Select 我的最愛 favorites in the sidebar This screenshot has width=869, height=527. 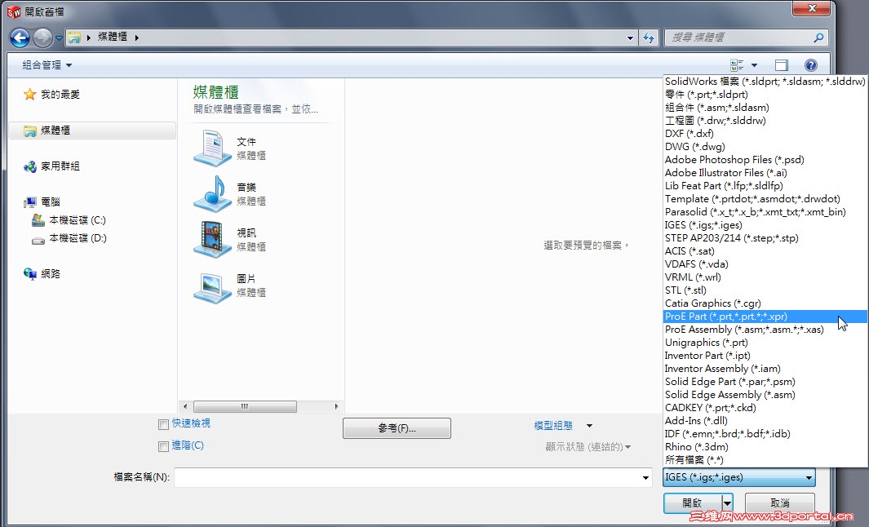pos(51,95)
